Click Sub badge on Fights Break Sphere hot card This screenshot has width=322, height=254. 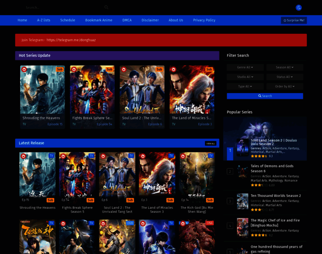click(109, 69)
